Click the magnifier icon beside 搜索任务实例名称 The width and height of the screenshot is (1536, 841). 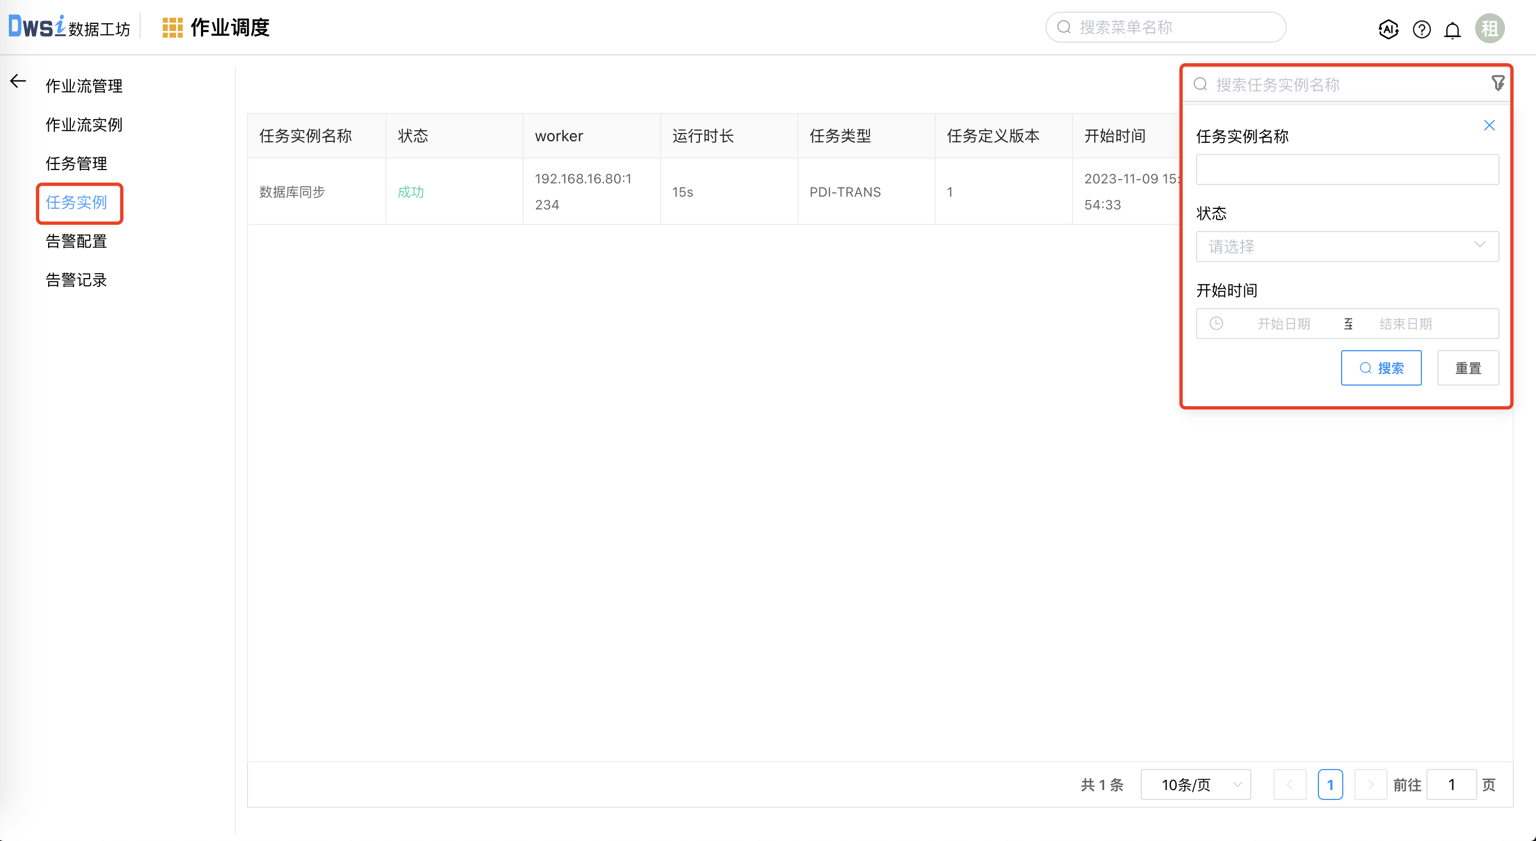[1200, 84]
